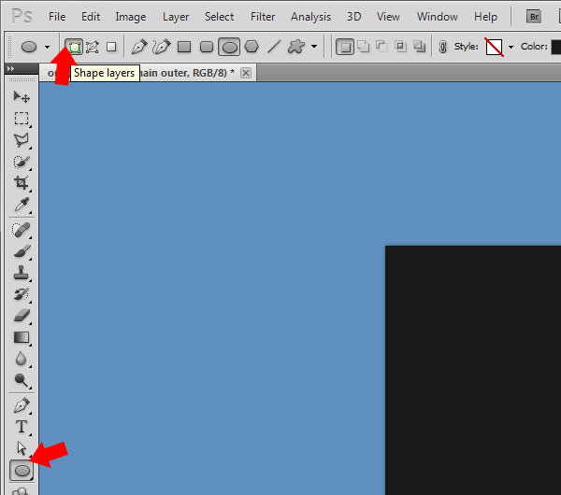Select the Brush tool
The width and height of the screenshot is (561, 495).
(x=22, y=251)
